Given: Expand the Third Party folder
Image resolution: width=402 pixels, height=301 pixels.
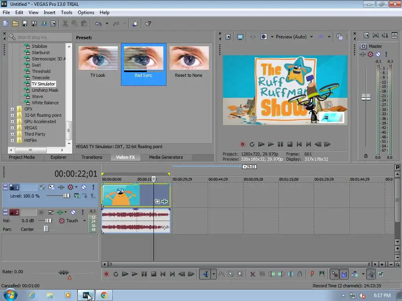Looking at the screenshot, I should pyautogui.click(x=12, y=134).
